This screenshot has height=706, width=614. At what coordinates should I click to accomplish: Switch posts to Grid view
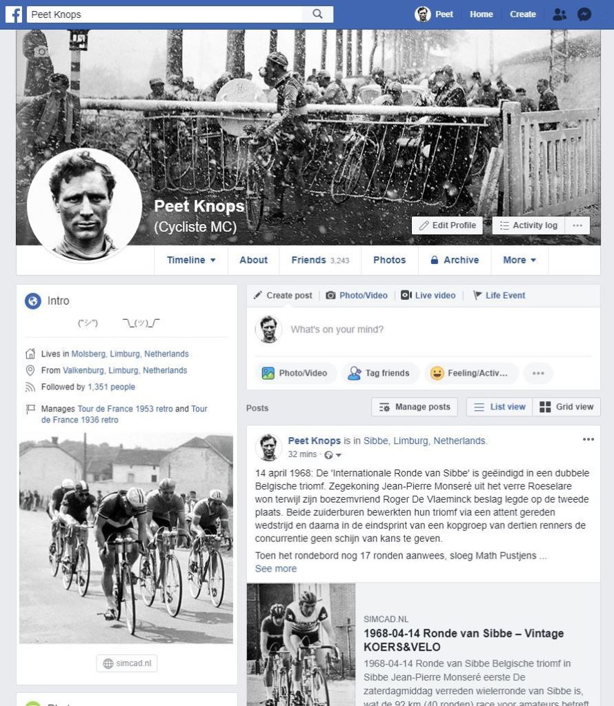(566, 407)
